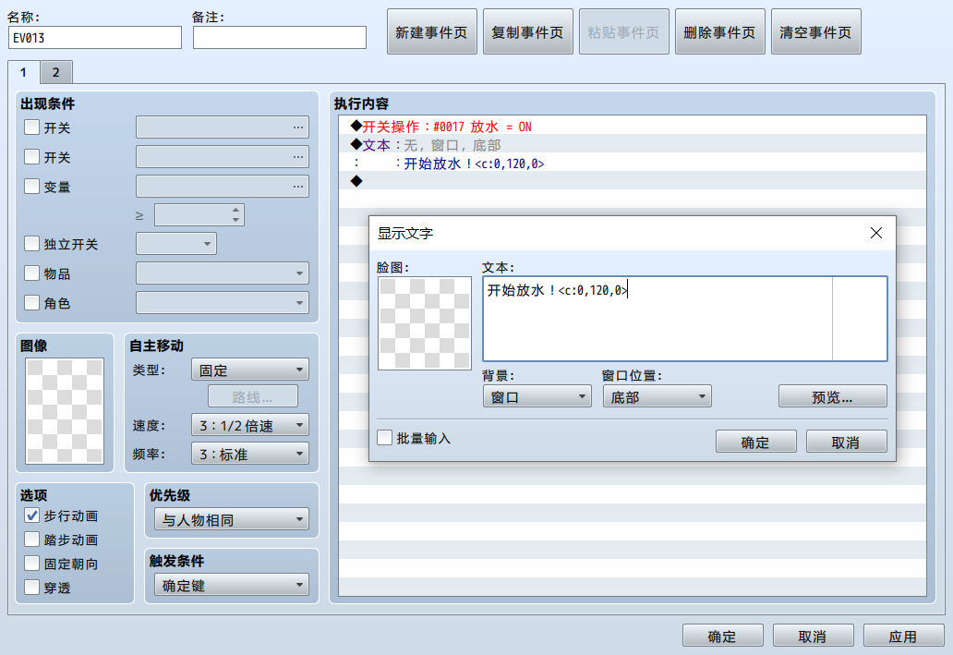Click the 复制事件页 button
The image size is (953, 655).
coord(527,31)
